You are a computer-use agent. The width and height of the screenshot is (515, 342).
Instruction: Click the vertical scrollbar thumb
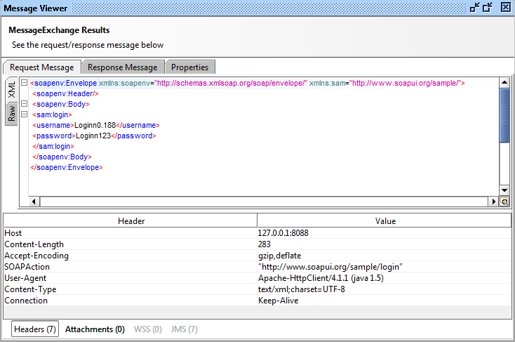[x=504, y=115]
